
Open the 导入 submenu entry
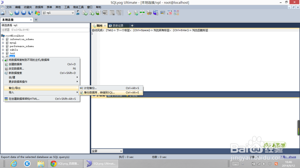tap(41, 92)
